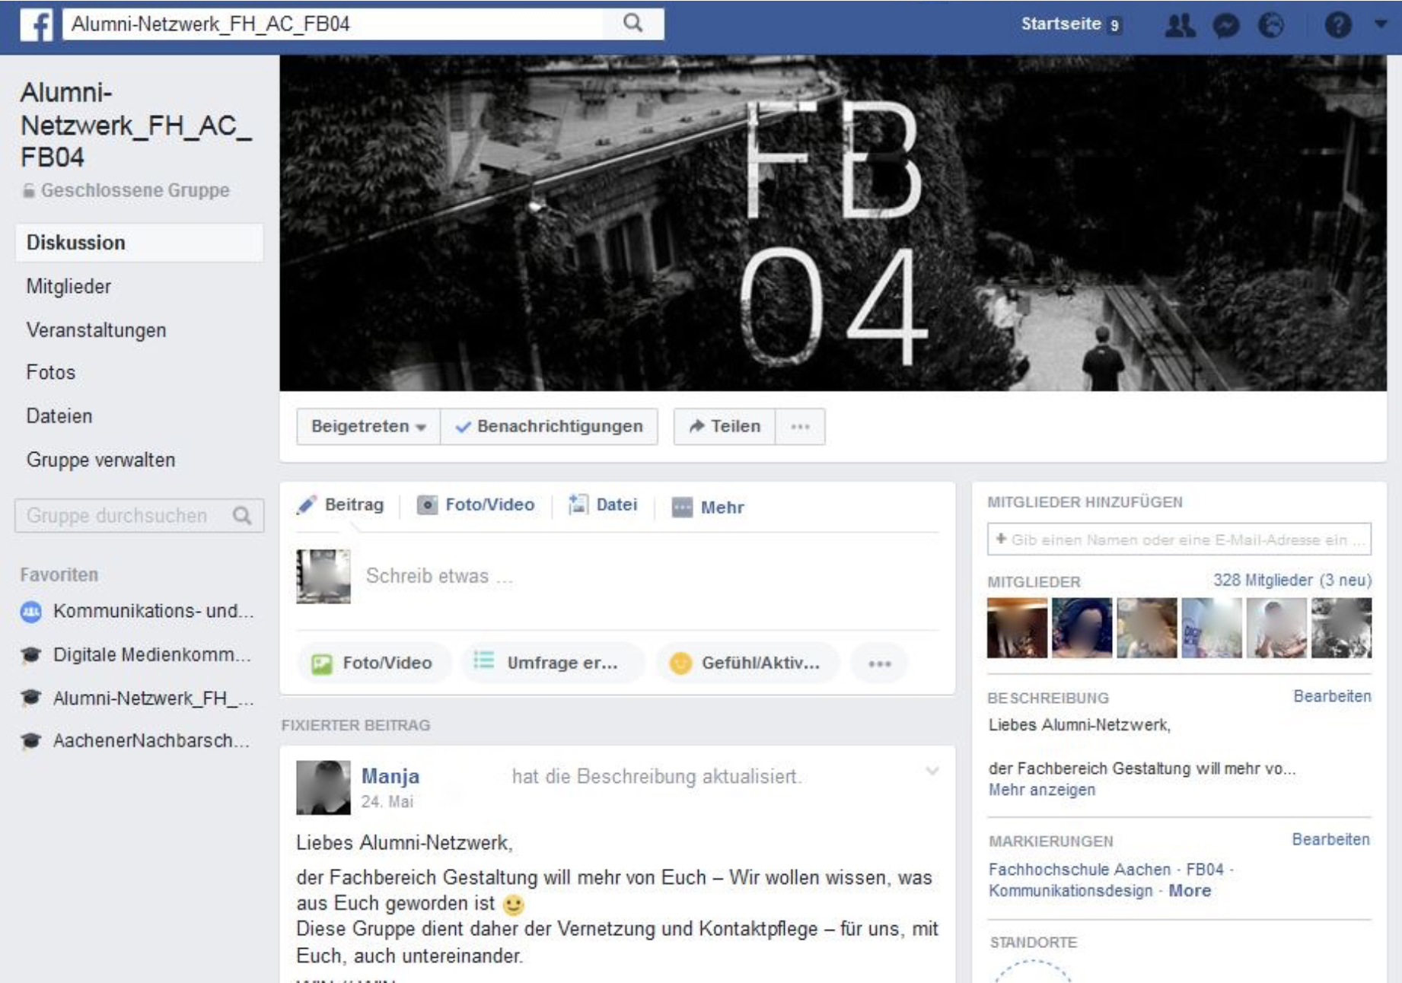
Task: Click the Facebook logo icon
Action: [x=36, y=24]
